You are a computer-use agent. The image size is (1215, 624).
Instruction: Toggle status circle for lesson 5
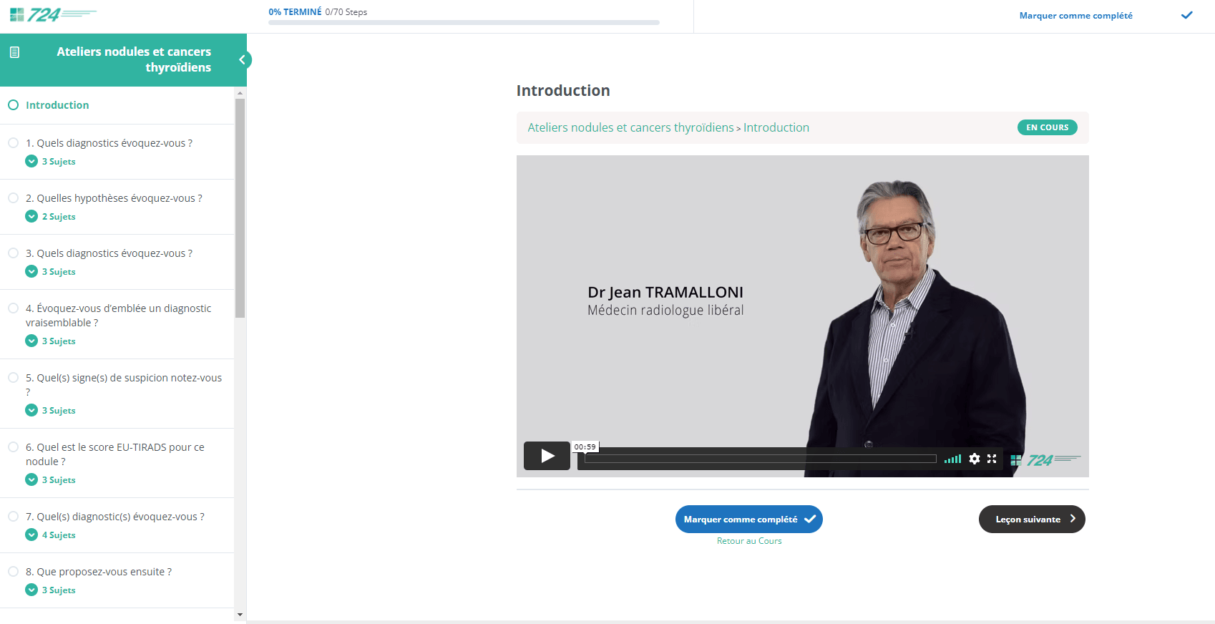(13, 378)
